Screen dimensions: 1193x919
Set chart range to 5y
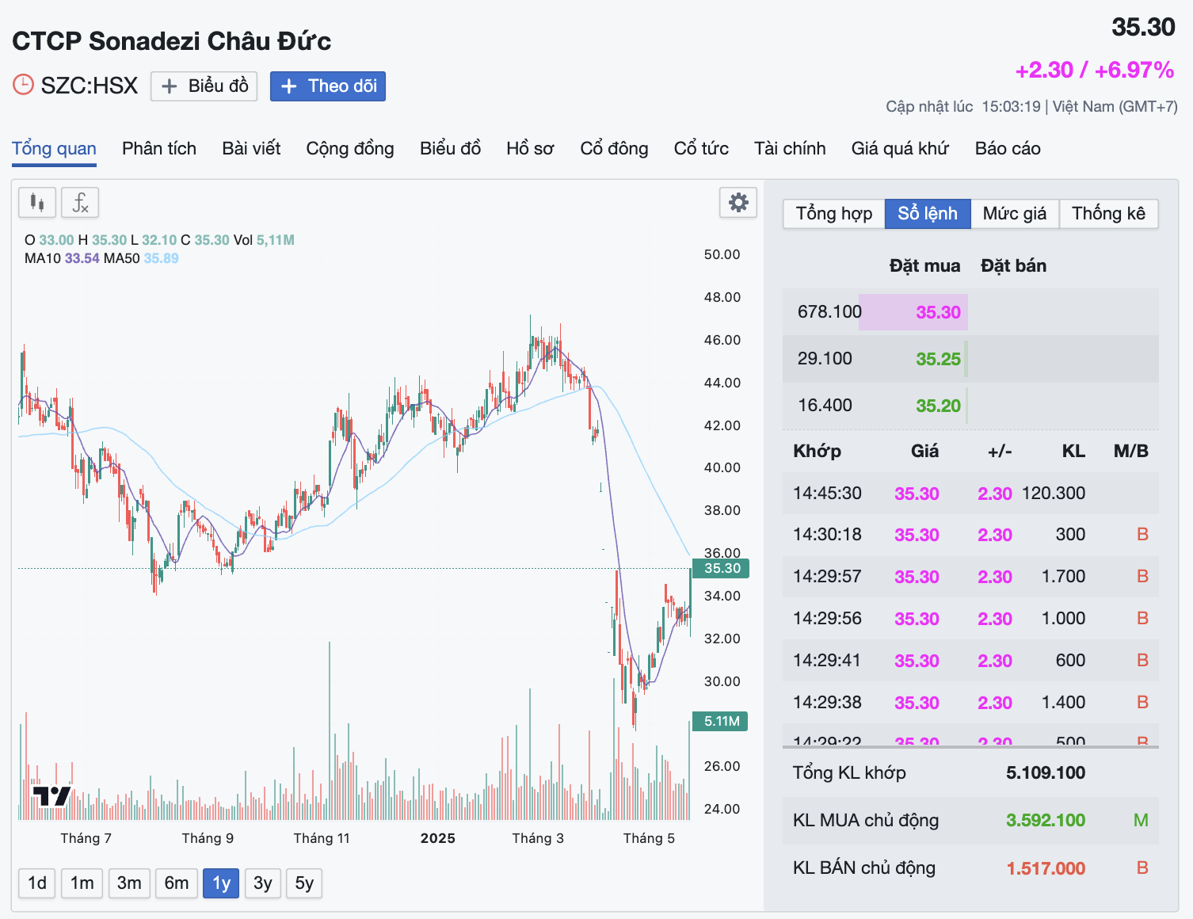click(x=304, y=883)
